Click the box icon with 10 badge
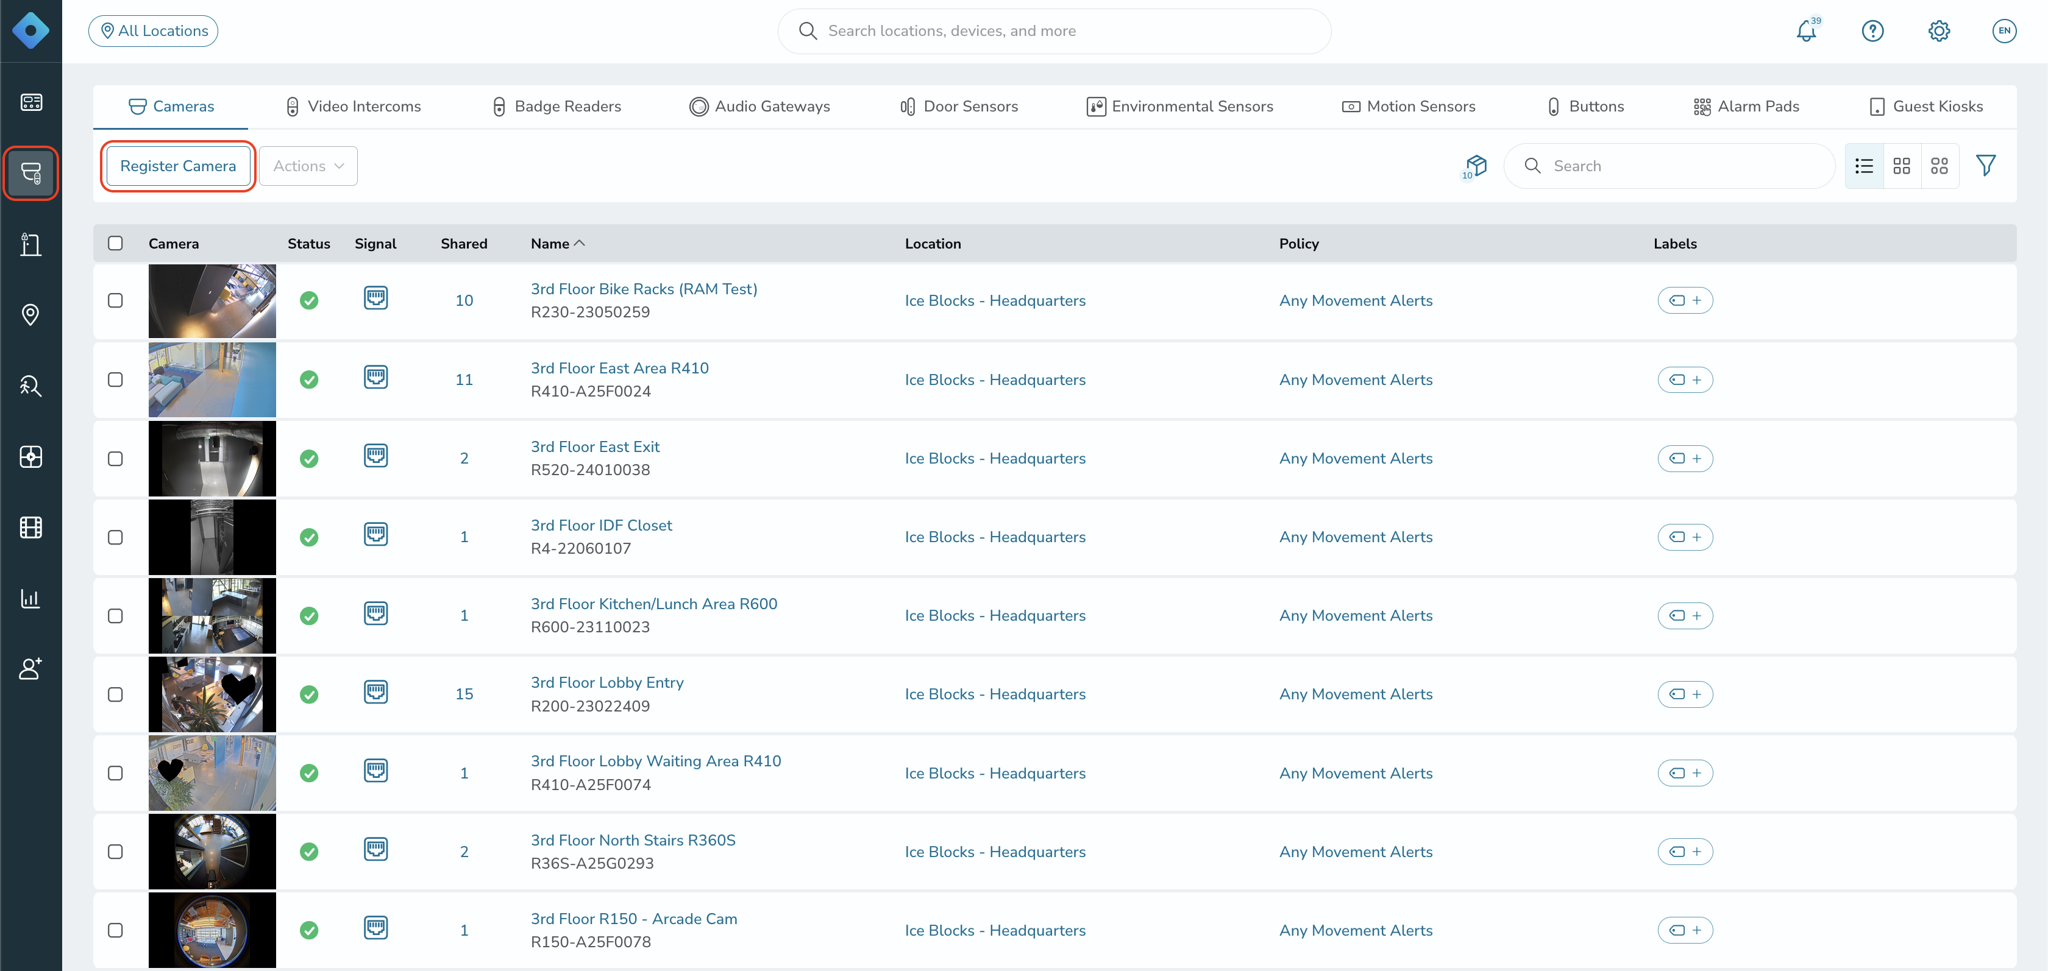This screenshot has width=2048, height=971. (1475, 166)
